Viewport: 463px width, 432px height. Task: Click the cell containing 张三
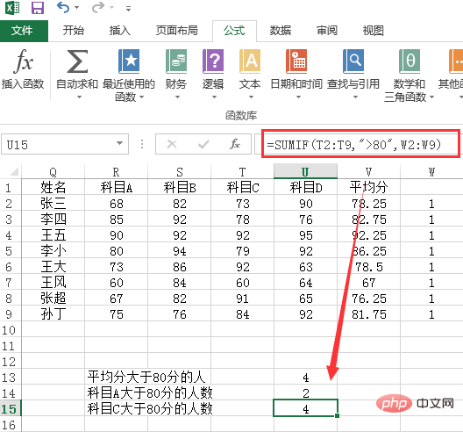[x=53, y=204]
